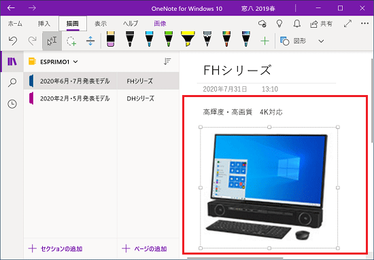Select section 2020年2月･5月発表モデル
This screenshot has width=374, height=260.
71,98
